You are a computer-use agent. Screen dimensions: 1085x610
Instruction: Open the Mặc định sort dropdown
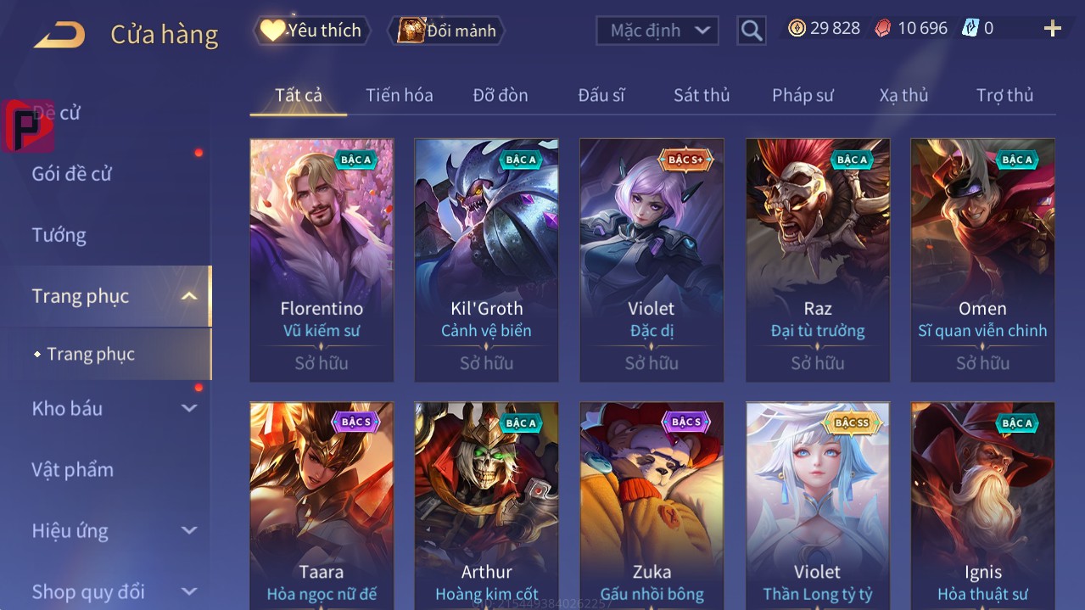pos(657,31)
